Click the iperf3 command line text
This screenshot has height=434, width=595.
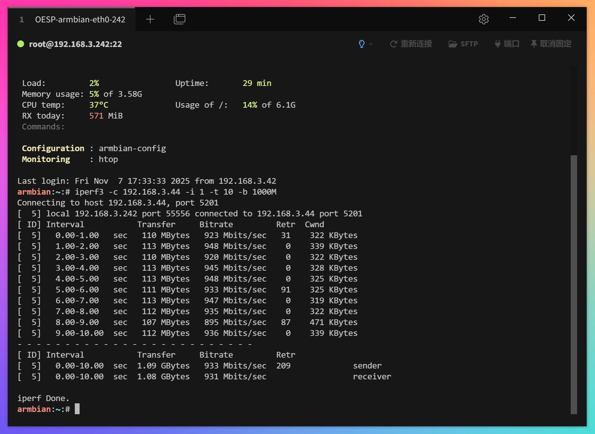(175, 192)
